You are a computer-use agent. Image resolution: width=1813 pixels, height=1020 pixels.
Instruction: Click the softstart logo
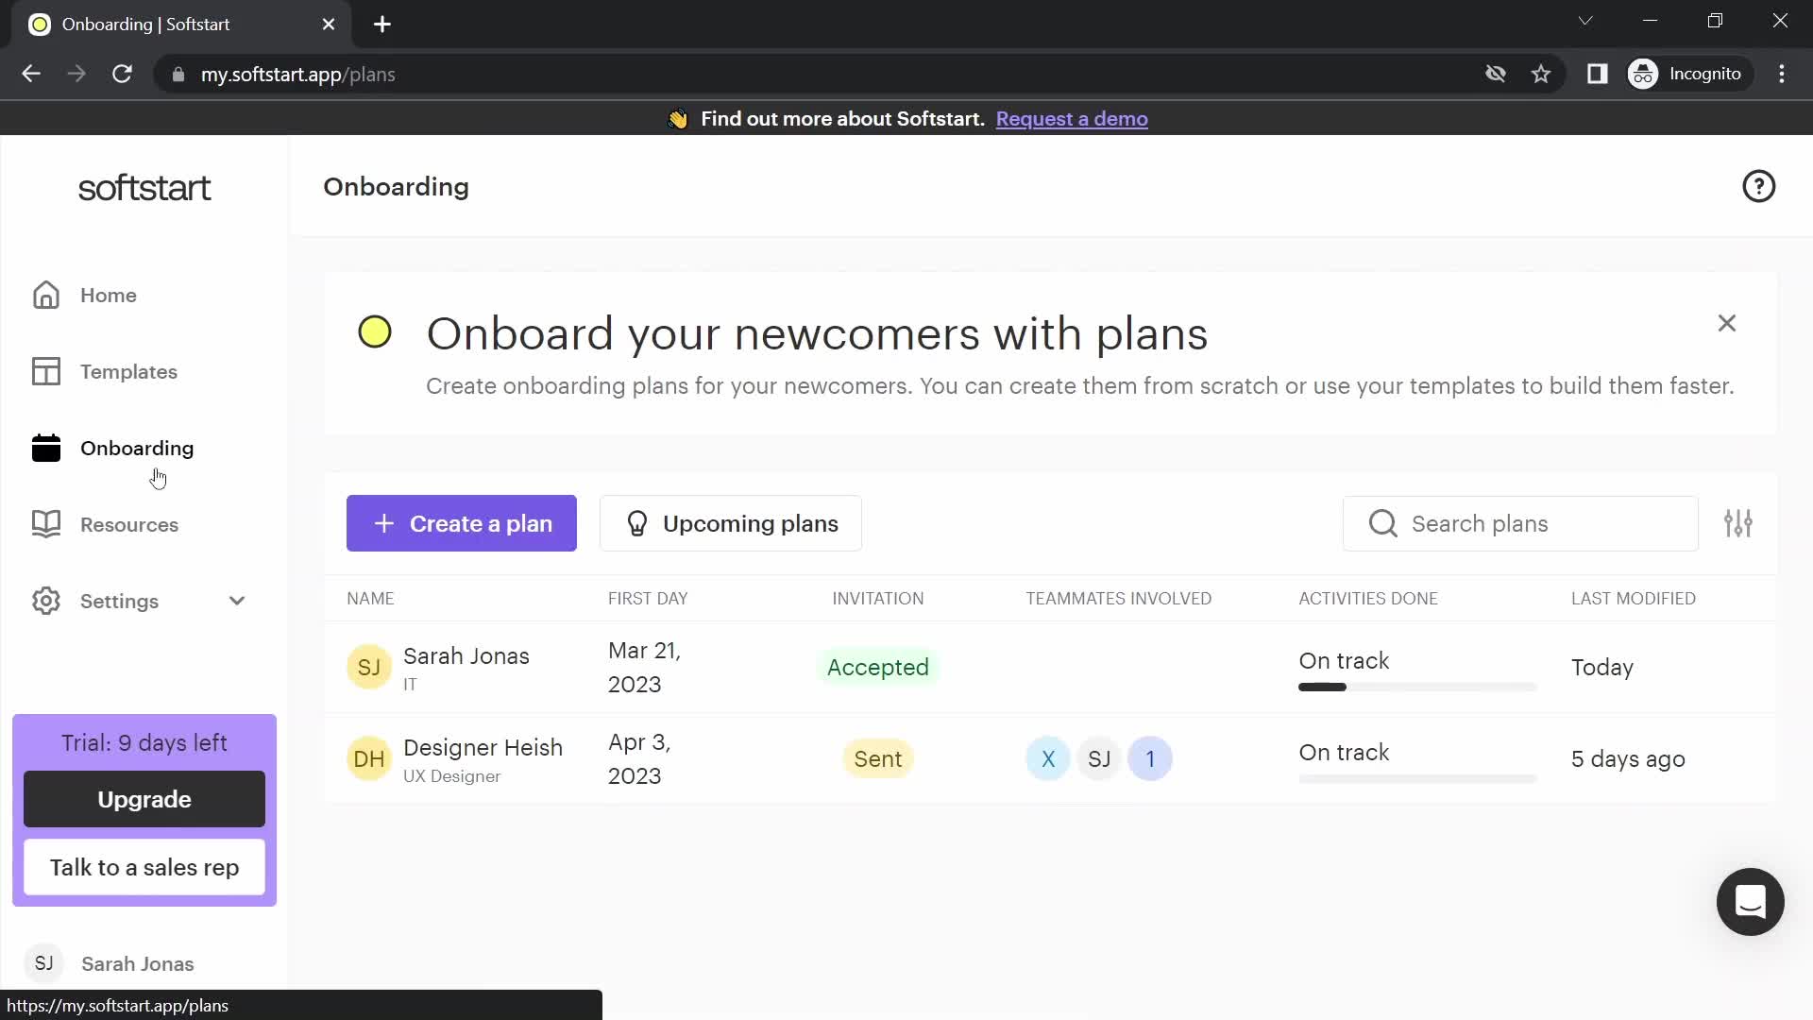[144, 188]
